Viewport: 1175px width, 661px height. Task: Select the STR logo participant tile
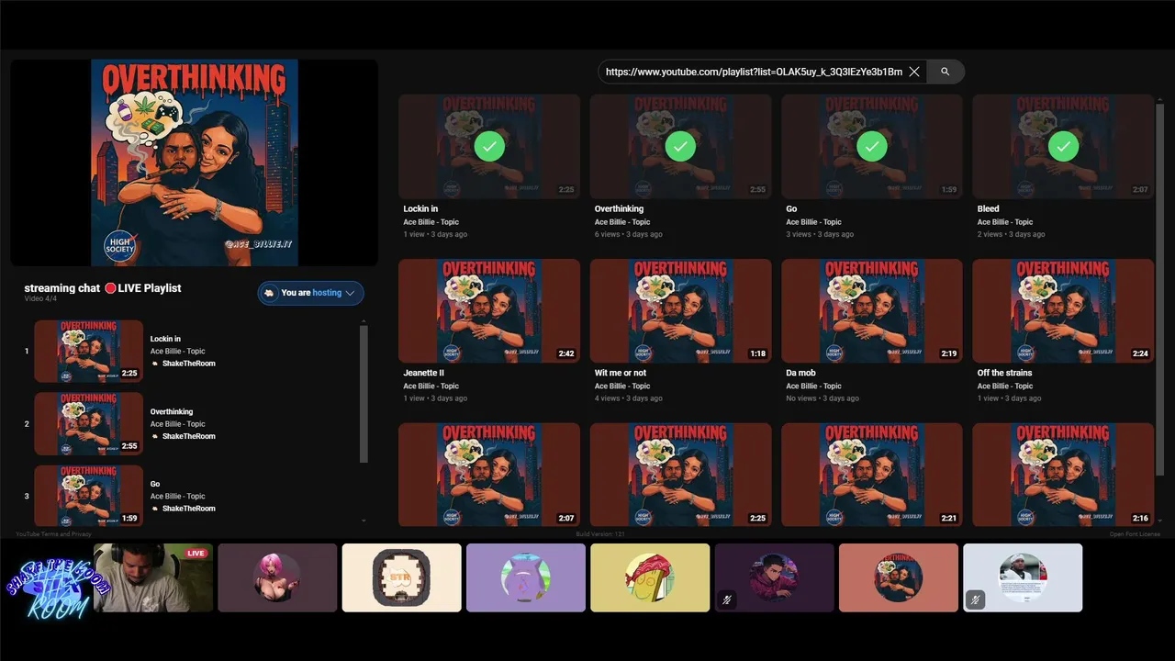coord(402,577)
